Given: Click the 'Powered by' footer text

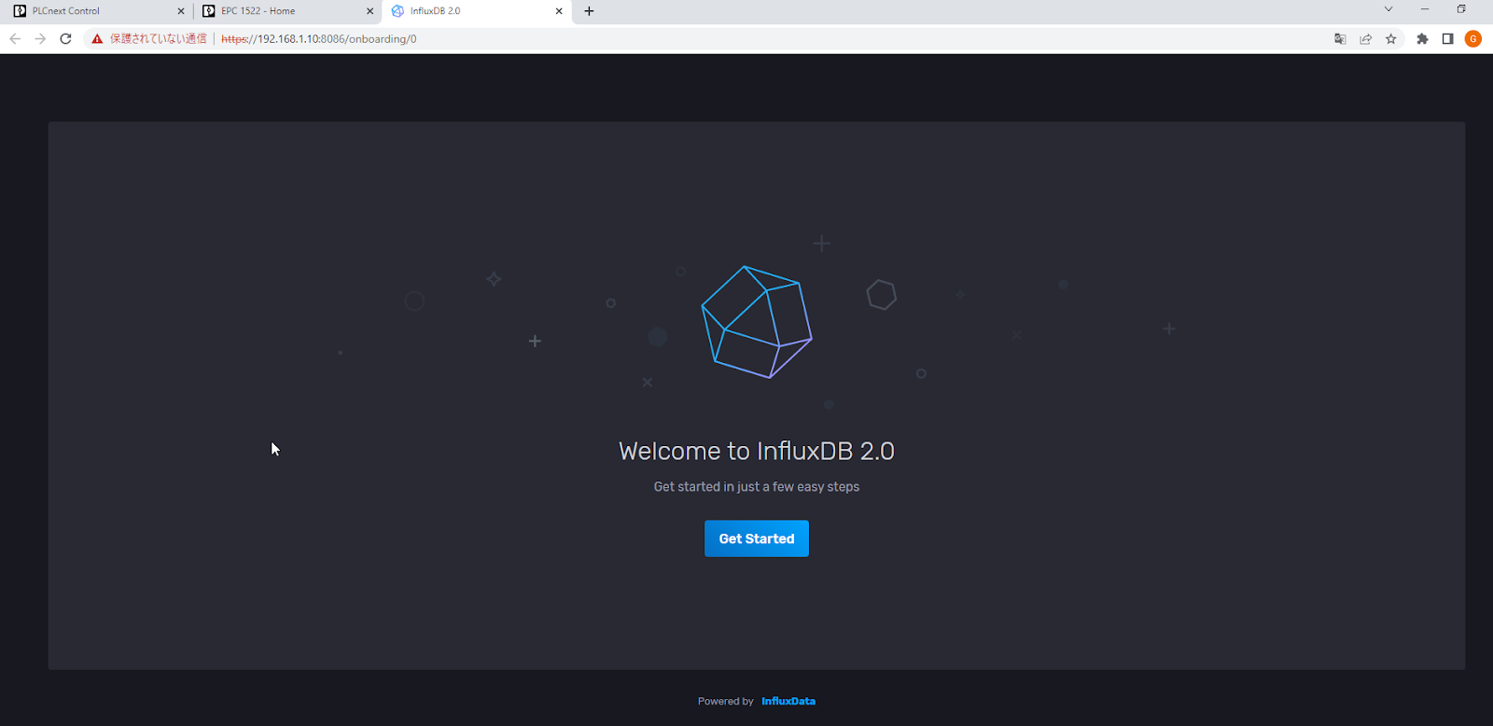Looking at the screenshot, I should (725, 702).
